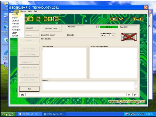
Task: Select Turkish language entry
Action: [15, 36]
